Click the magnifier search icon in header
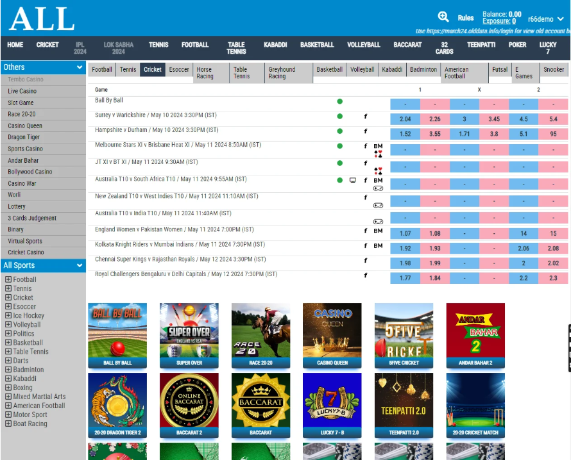This screenshot has height=460, width=571. coord(443,17)
